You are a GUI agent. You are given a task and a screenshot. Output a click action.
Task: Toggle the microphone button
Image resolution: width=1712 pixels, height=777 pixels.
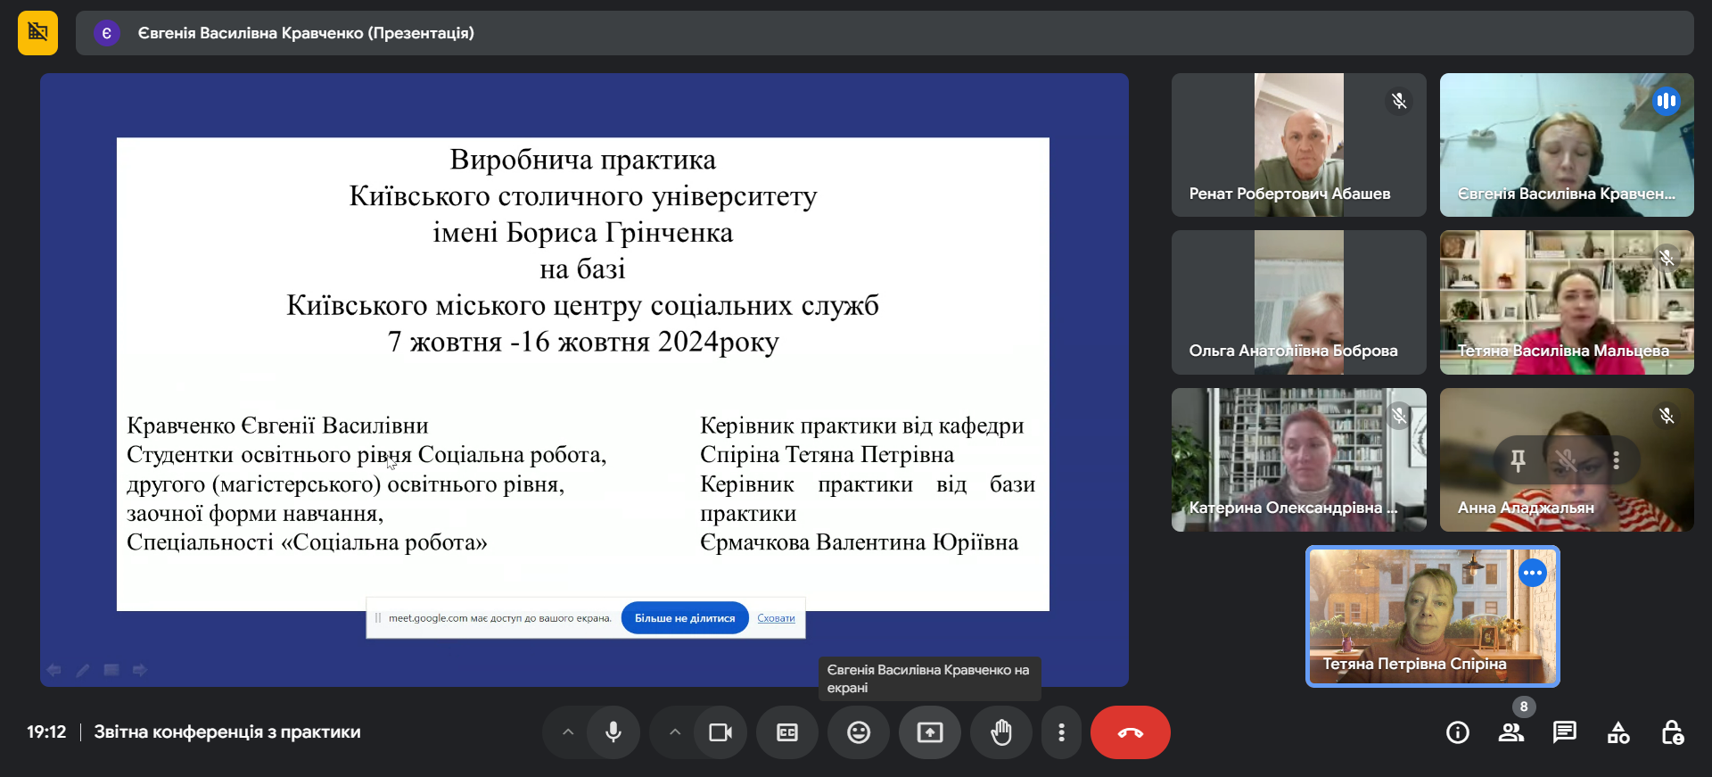[613, 732]
